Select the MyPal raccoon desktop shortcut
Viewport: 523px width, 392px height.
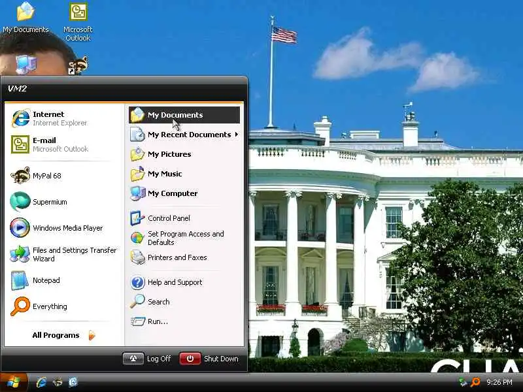(x=78, y=65)
